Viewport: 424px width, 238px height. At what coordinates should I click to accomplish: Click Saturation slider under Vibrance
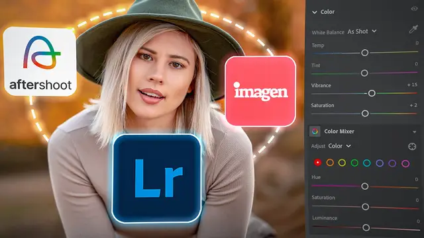click(x=365, y=113)
